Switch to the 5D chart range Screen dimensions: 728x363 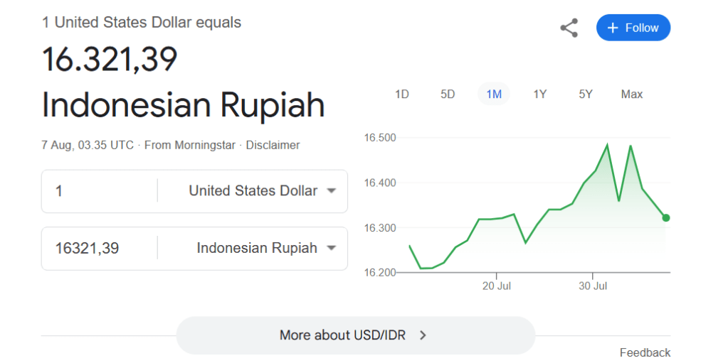click(x=448, y=94)
